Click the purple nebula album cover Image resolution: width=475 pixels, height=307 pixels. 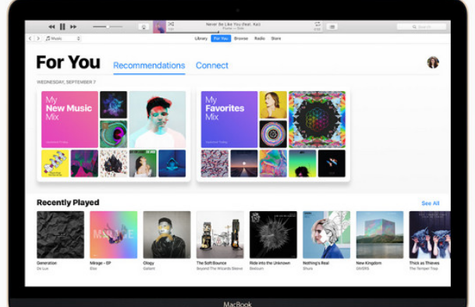(x=114, y=104)
